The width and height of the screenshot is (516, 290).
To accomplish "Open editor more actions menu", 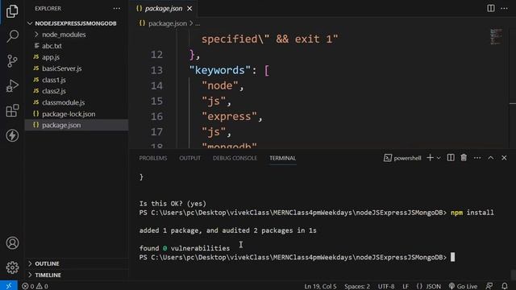I will 504,8.
